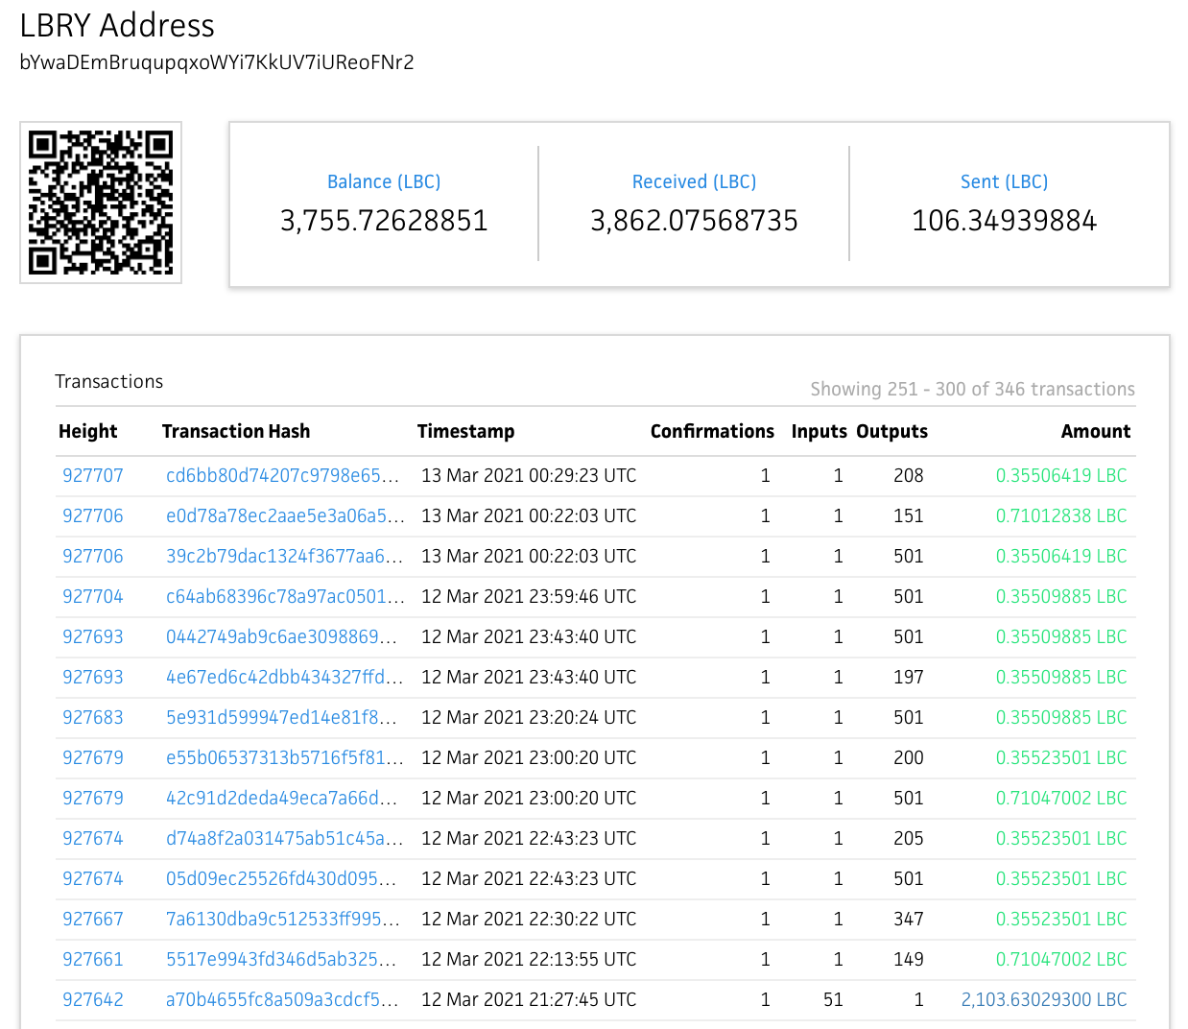
Task: Open transaction 42c91d2deda49eca7a66d…
Action: click(x=281, y=798)
